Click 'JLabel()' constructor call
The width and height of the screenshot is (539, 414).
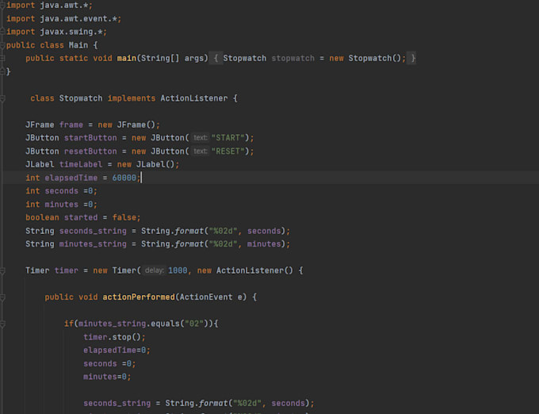[155, 164]
